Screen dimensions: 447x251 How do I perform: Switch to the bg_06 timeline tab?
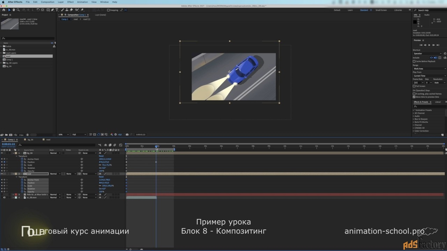click(30, 139)
